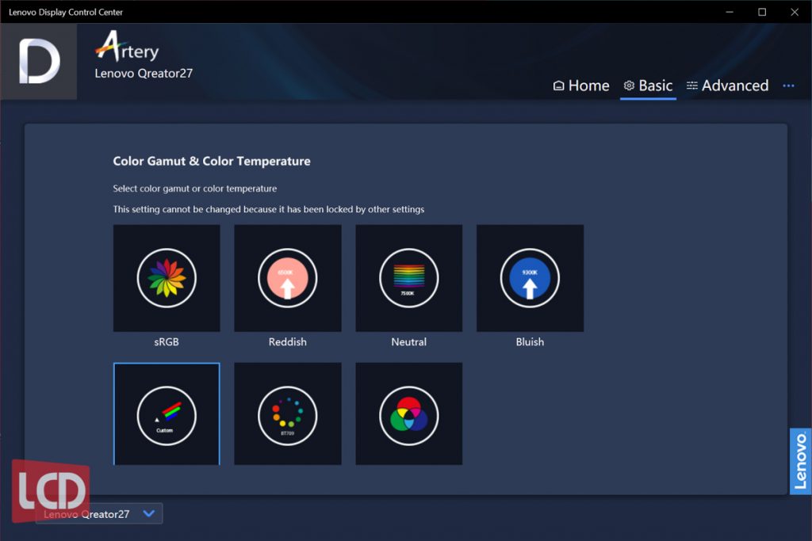Click the Color Gamut & Color Temperature heading

[x=212, y=162]
